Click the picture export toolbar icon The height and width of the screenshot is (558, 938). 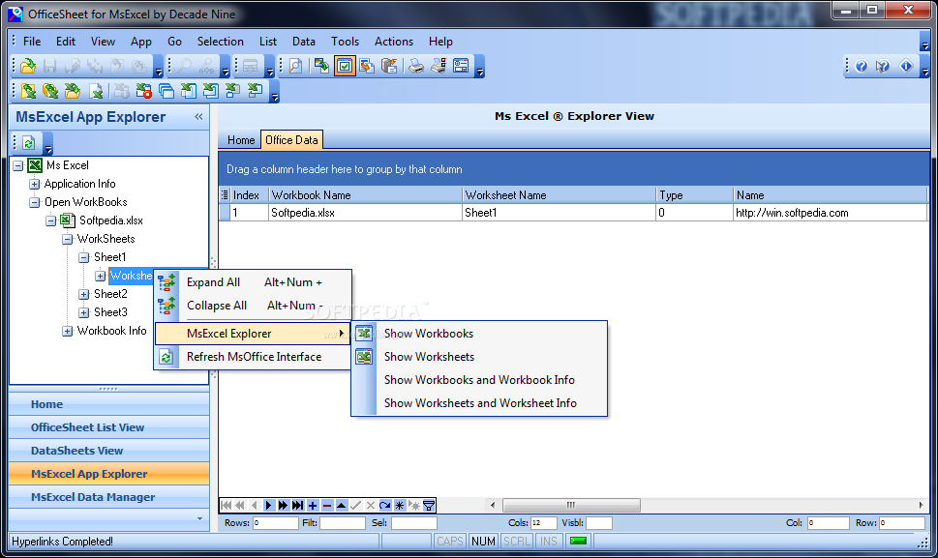click(321, 66)
